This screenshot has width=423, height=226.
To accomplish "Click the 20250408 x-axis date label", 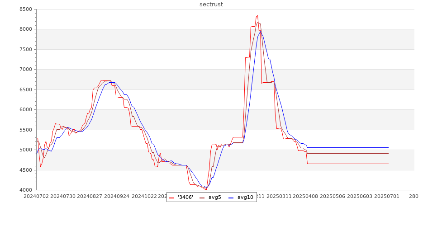I will (x=306, y=197).
